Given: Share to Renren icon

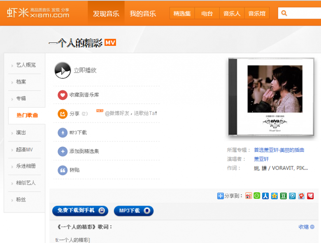Looking at the screenshot, I should click(265, 196).
